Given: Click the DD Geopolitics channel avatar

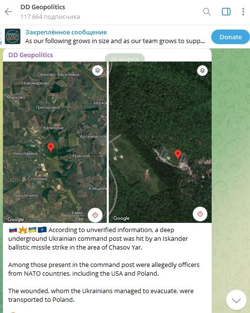Looking at the screenshot, I should (x=13, y=36).
